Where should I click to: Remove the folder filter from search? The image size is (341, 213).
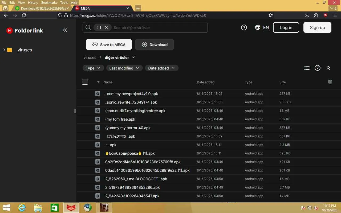tap(106, 27)
